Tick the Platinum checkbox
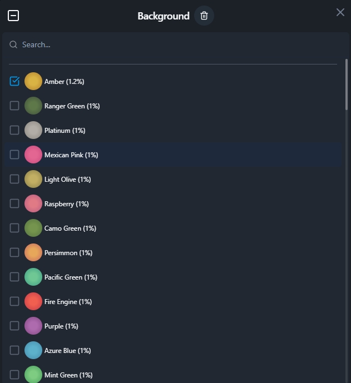 [x=14, y=130]
